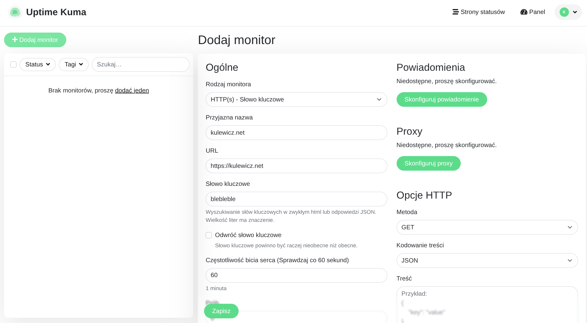Click the Strony statusów list icon
This screenshot has width=587, height=323.
(455, 12)
